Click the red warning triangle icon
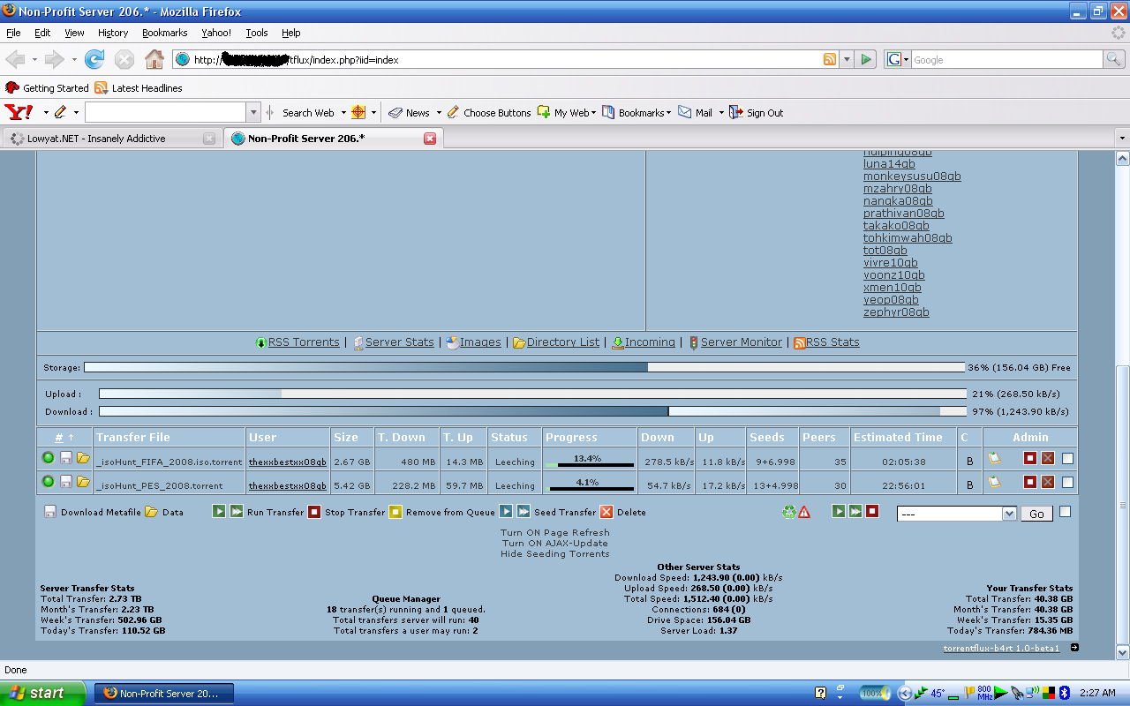The width and height of the screenshot is (1130, 706). point(804,512)
